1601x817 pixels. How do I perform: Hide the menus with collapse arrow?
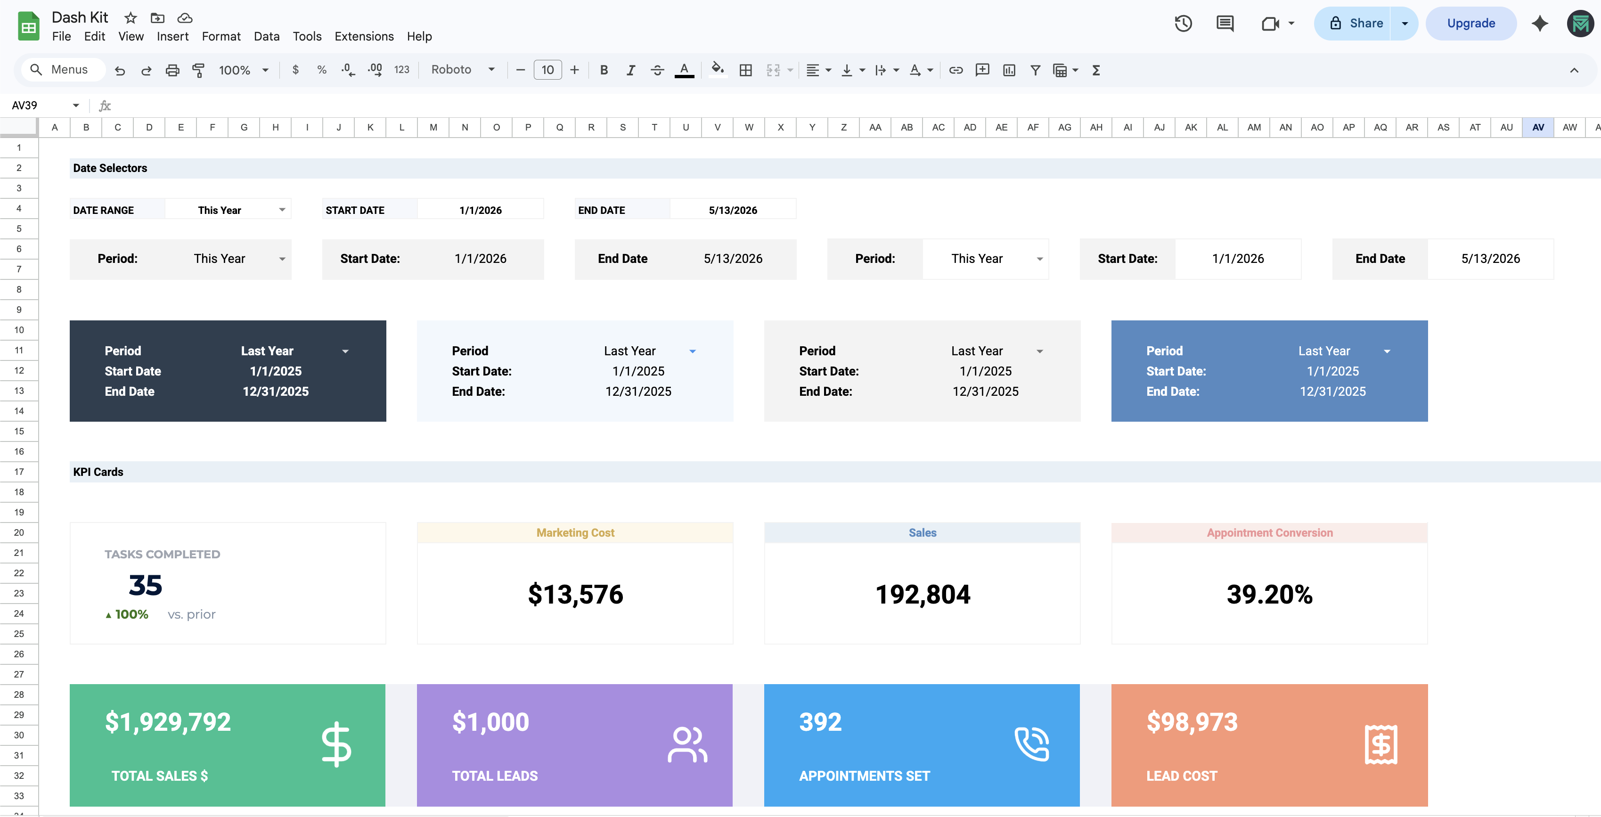click(x=1574, y=70)
